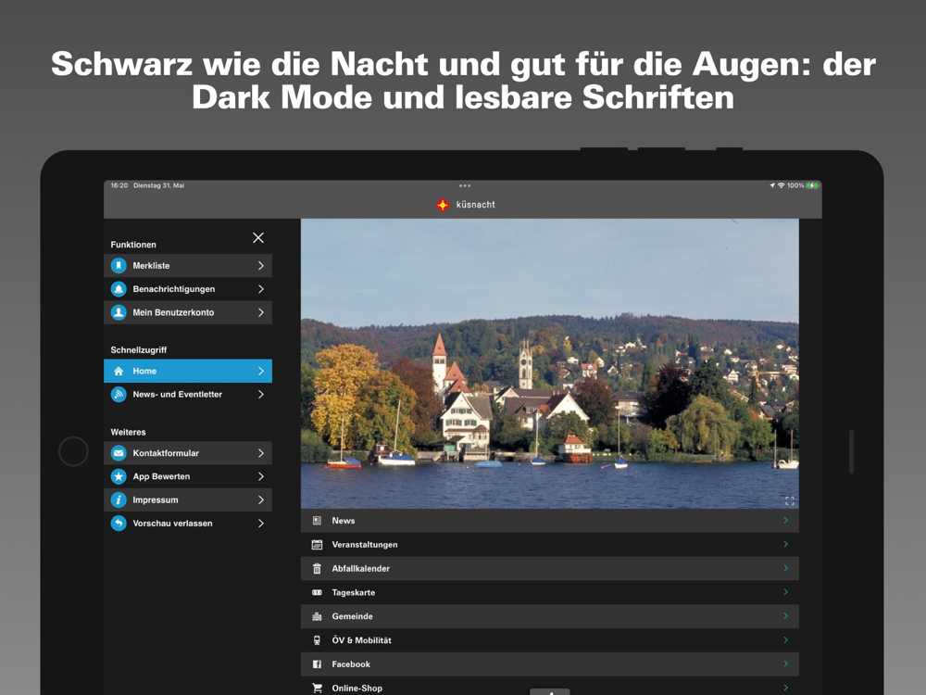Open Benachrichtigungen via its chevron
The width and height of the screenshot is (926, 695).
pyautogui.click(x=261, y=289)
